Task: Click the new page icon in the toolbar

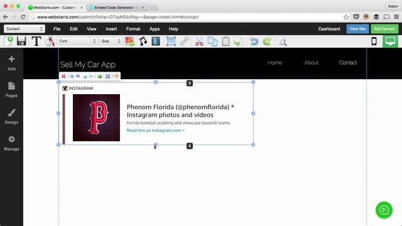Action: [x=8, y=41]
